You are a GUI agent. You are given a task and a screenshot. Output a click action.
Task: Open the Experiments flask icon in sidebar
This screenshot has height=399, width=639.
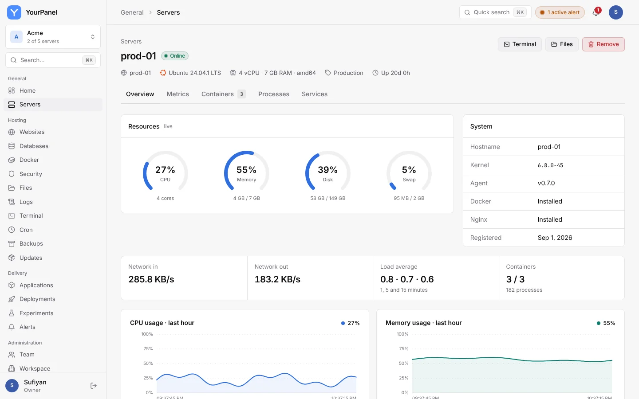point(12,313)
